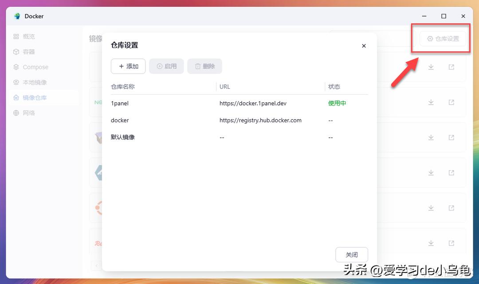
Task: Select the docker repository row
Action: coord(239,121)
